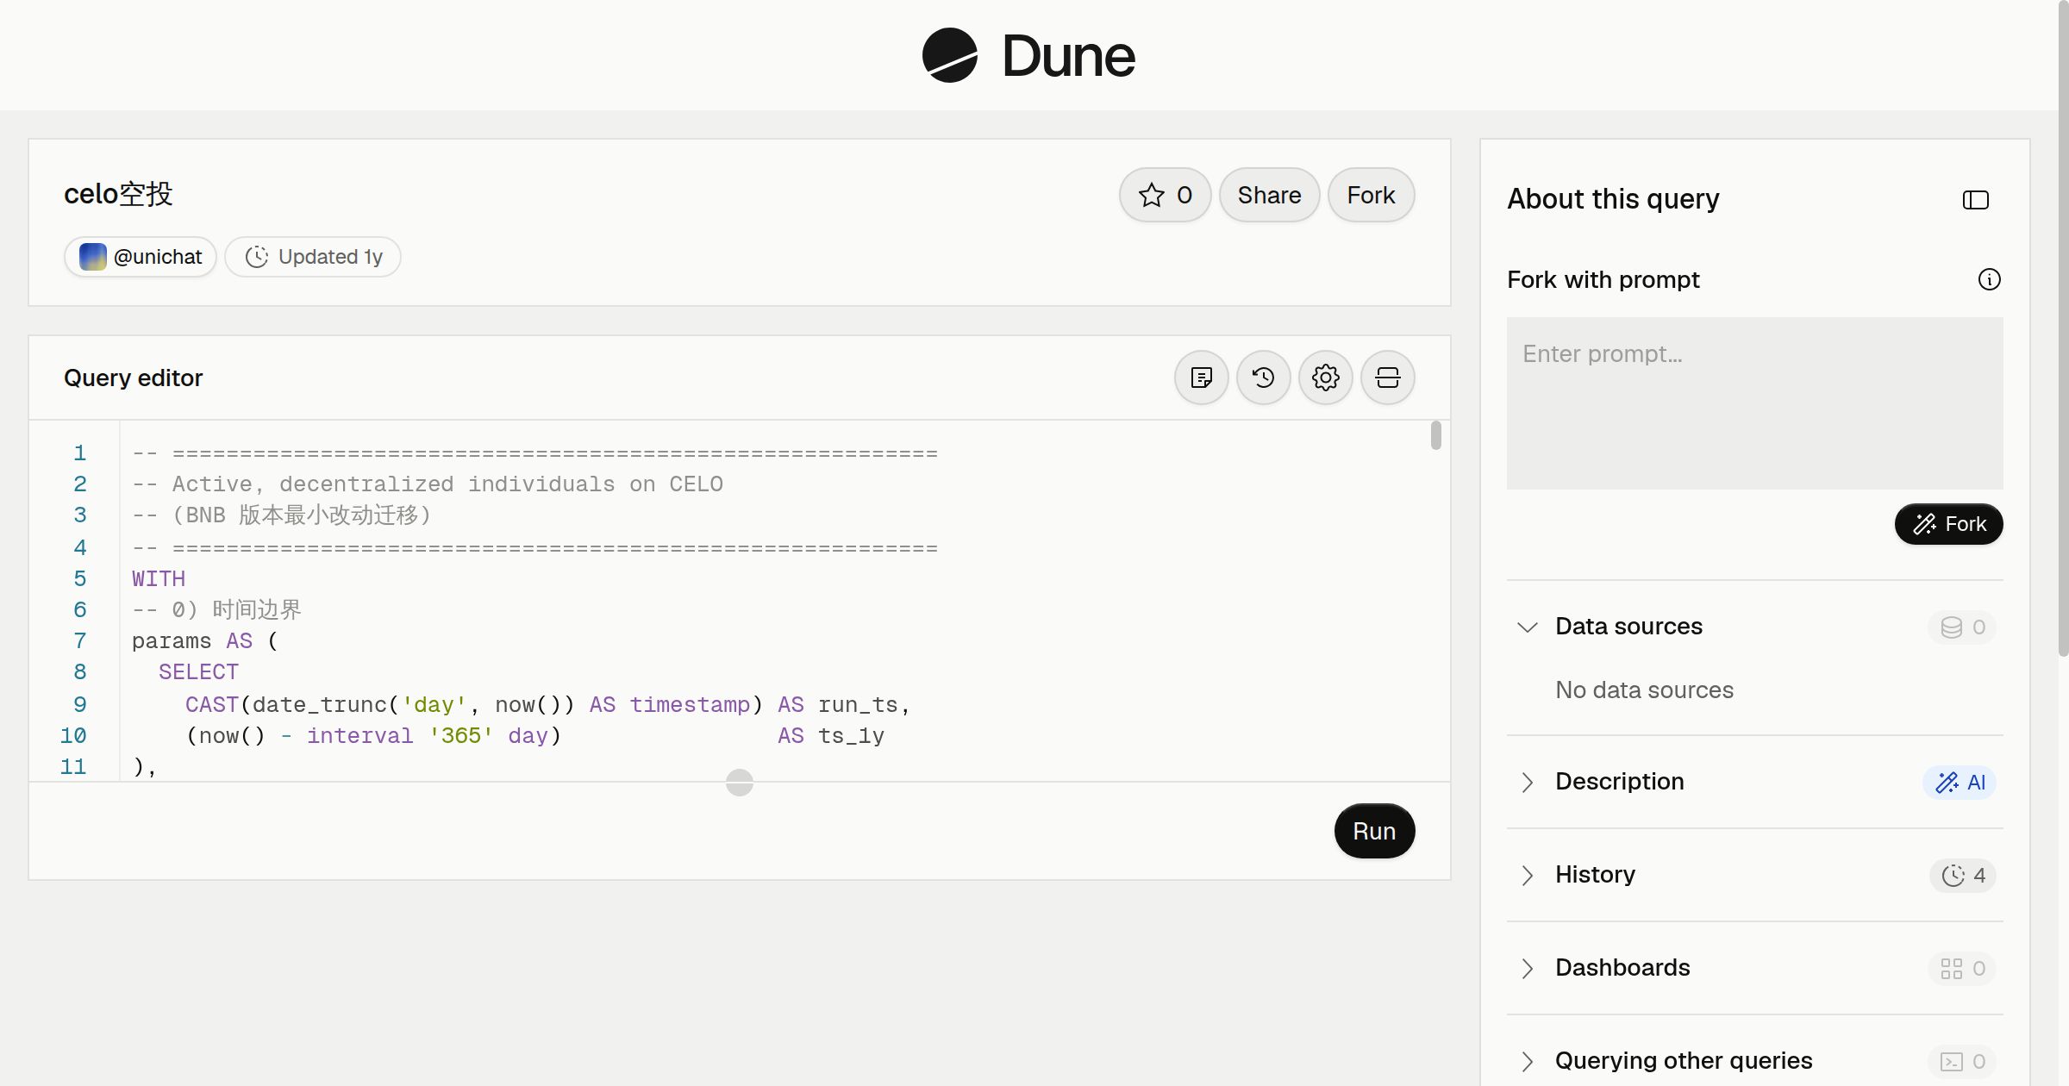Go to Dune logo home
The width and height of the screenshot is (2069, 1086).
point(1028,55)
